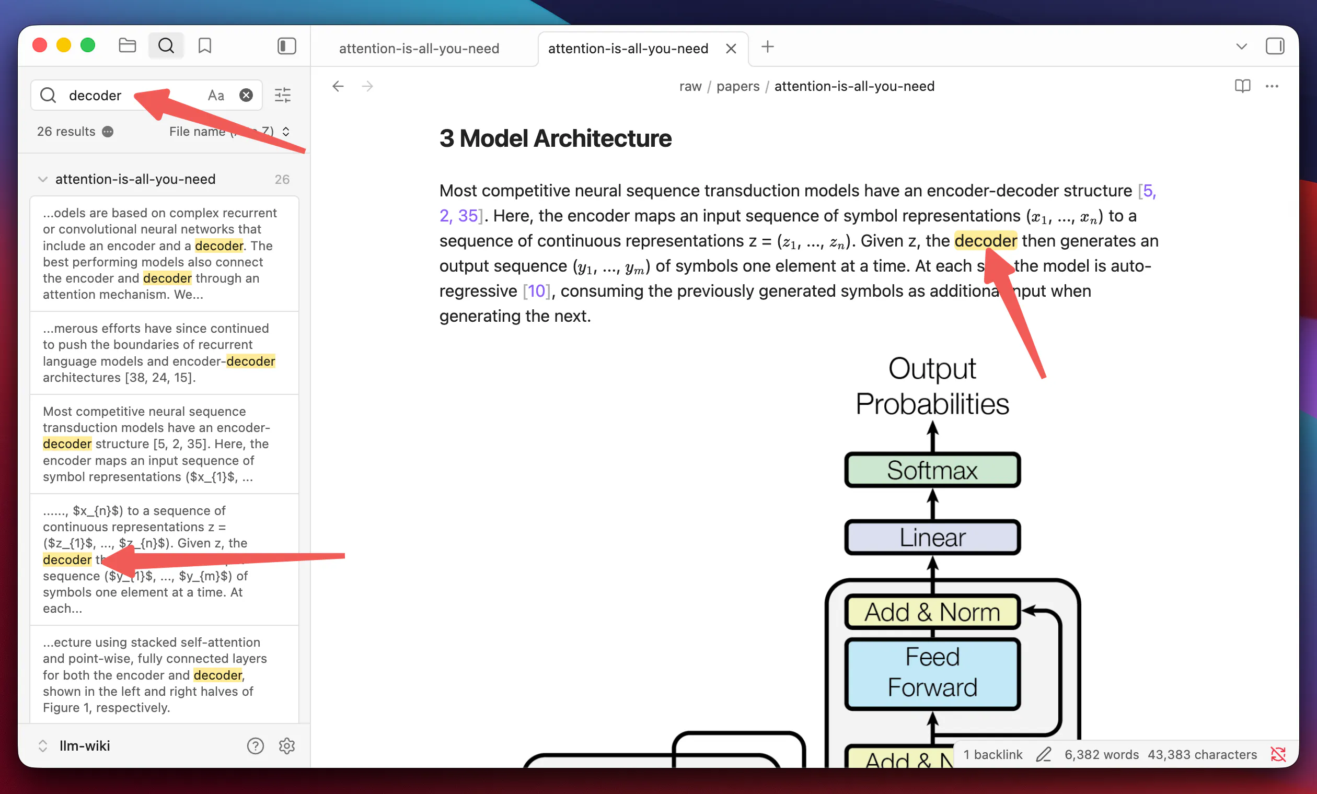Click the 3 Model Architecture heading
1317x794 pixels.
coord(556,138)
